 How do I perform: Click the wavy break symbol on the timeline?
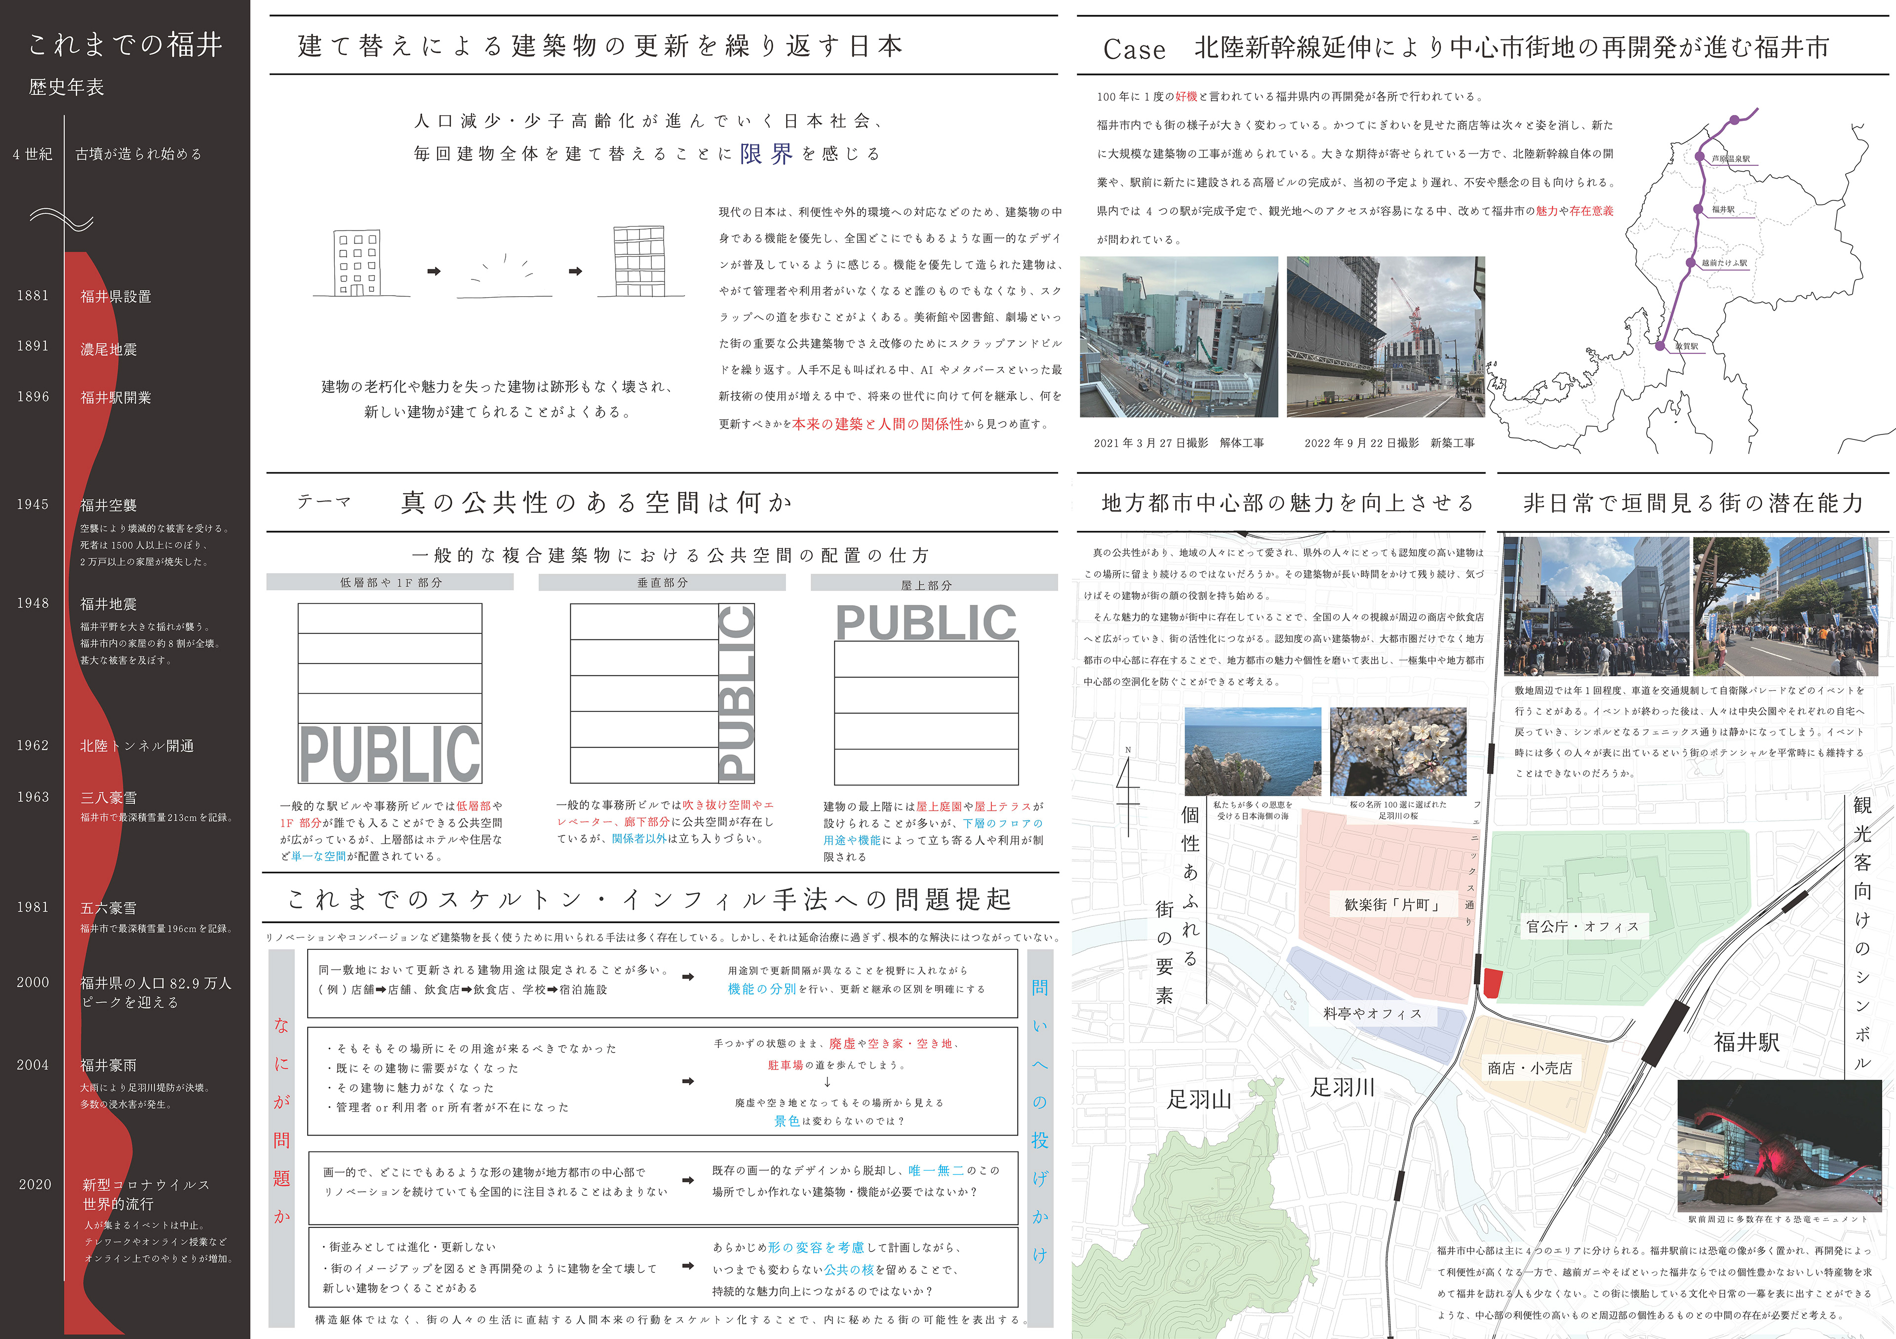(62, 219)
